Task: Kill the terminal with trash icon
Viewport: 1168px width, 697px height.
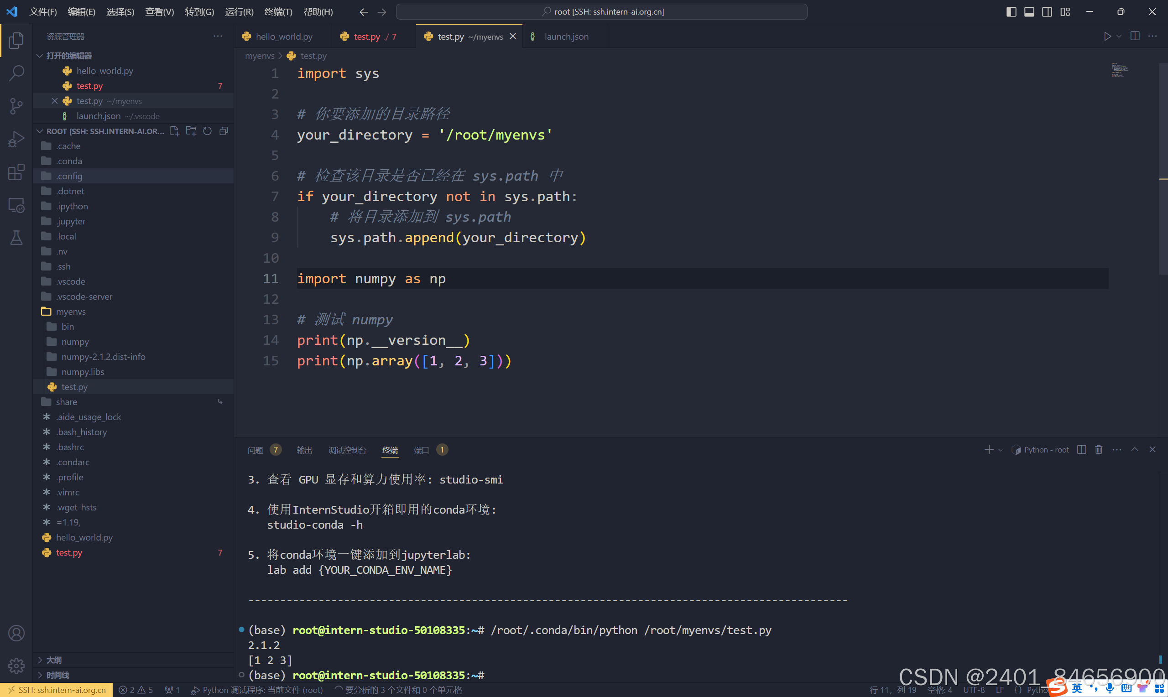Action: coord(1099,449)
